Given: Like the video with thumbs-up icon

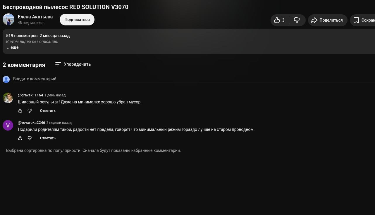Looking at the screenshot, I should (x=277, y=20).
